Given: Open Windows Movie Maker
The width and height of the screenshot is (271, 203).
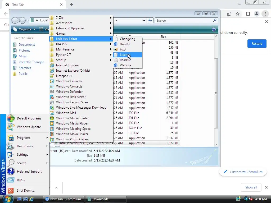Looking at the screenshot, I should click(81, 134).
